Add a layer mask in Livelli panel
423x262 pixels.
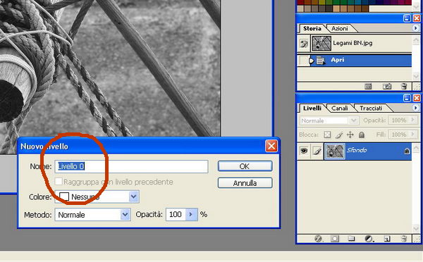point(335,239)
